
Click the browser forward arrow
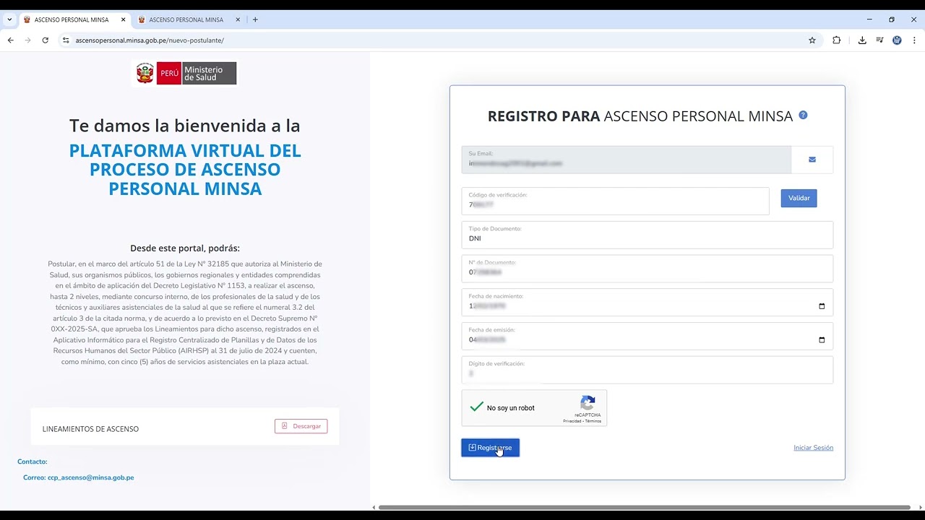coord(28,40)
